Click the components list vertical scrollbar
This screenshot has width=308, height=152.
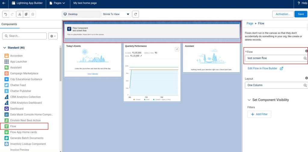tap(60, 64)
